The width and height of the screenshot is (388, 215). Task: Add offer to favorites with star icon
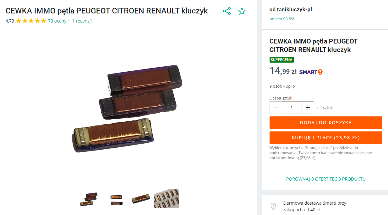[x=242, y=11]
